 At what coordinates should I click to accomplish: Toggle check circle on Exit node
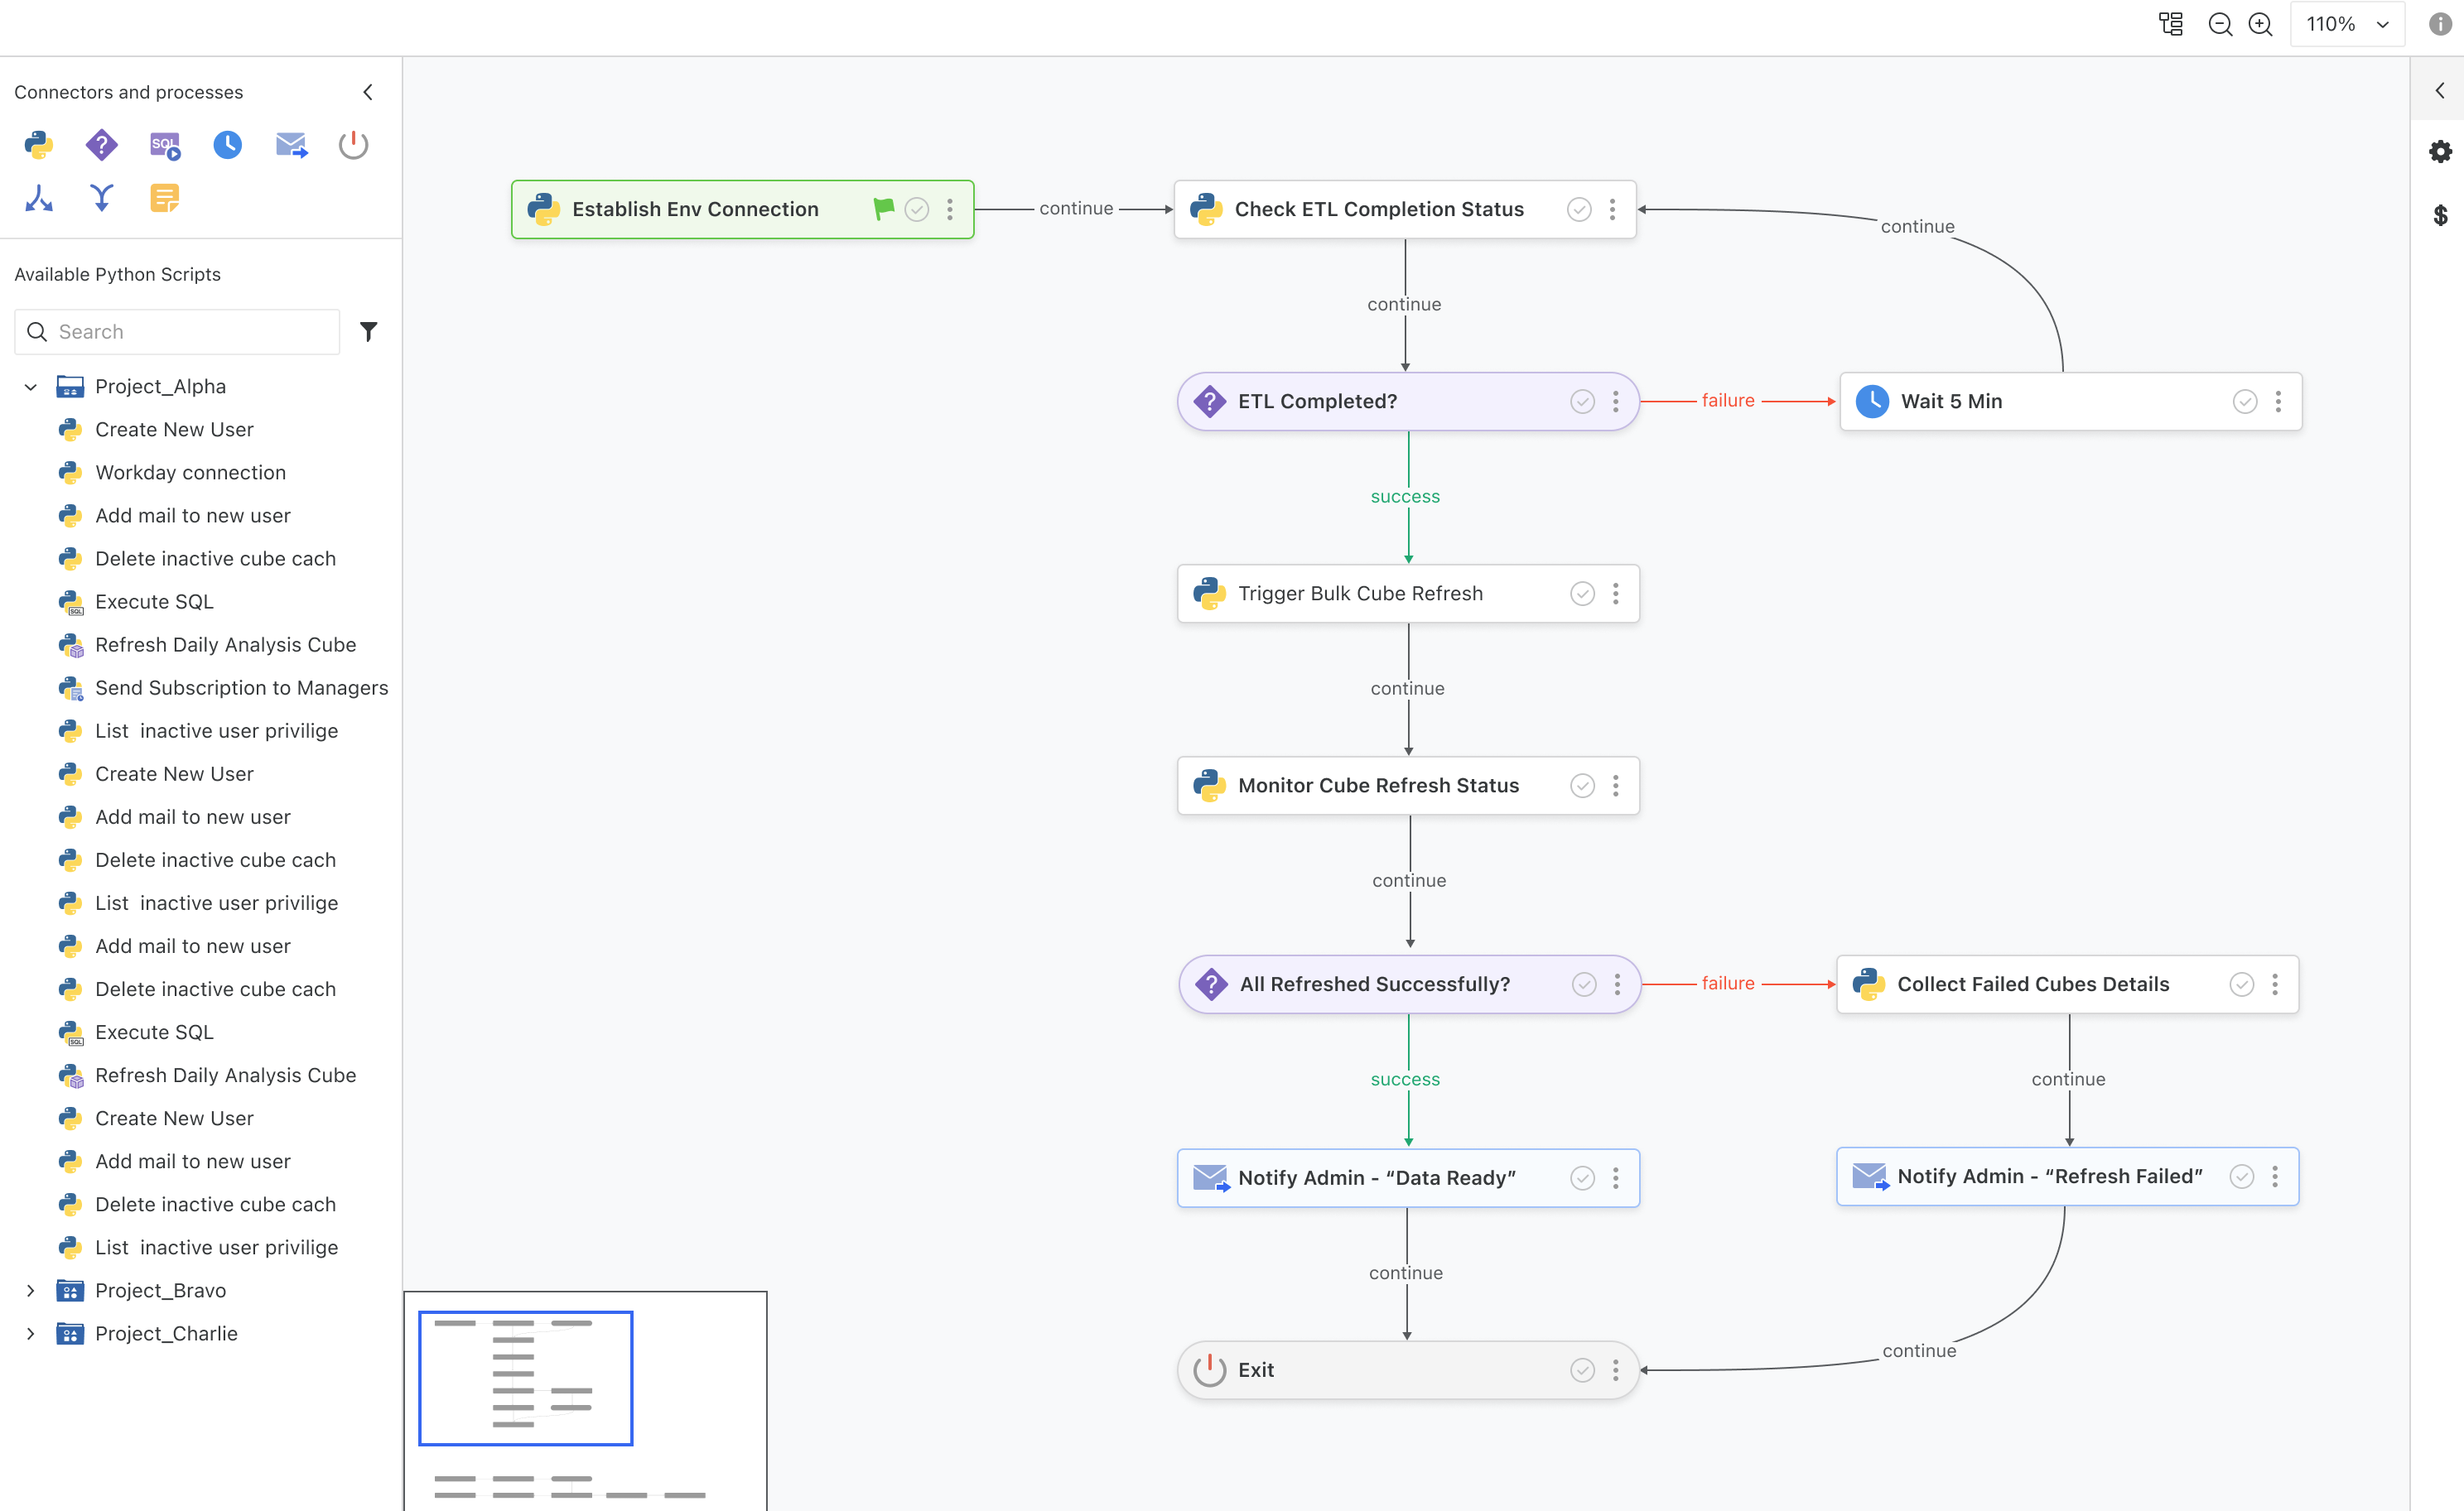1582,1370
